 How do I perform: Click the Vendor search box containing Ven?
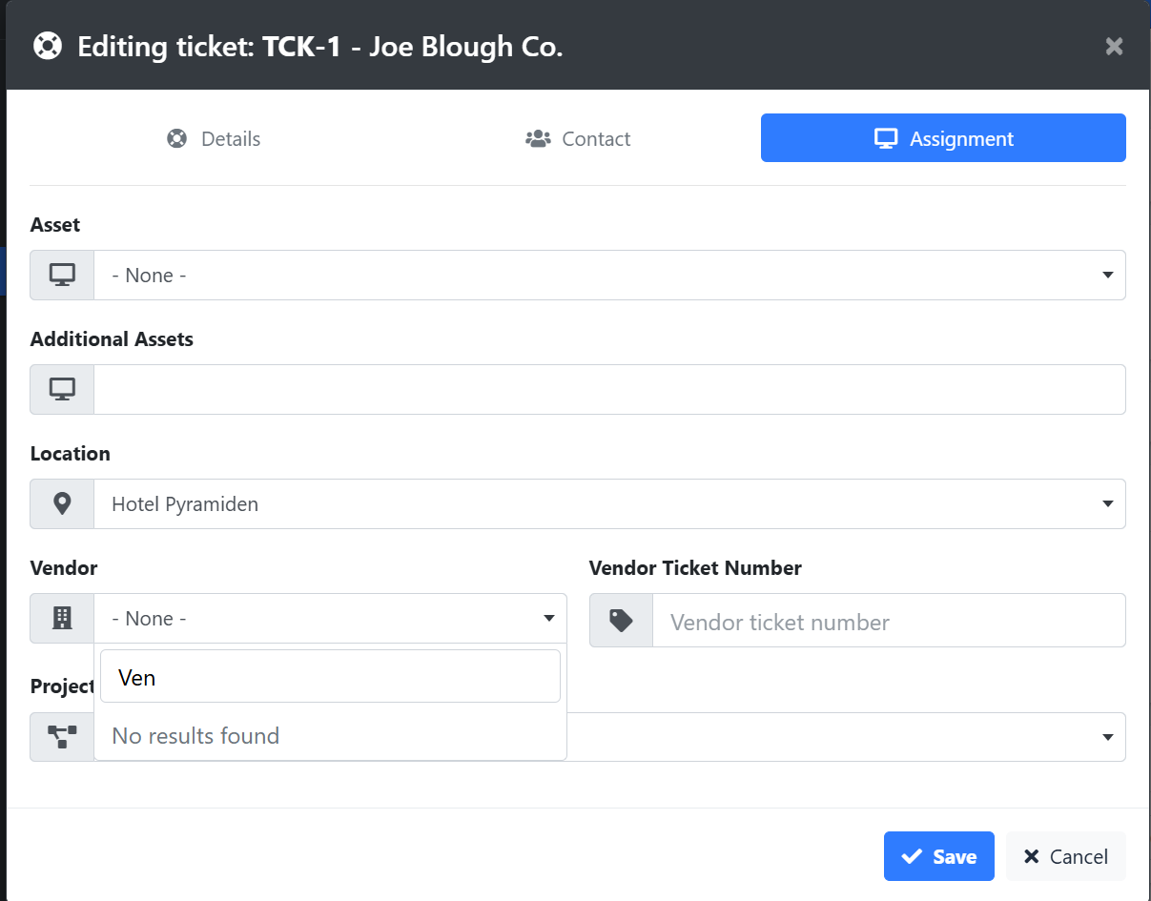tap(330, 677)
